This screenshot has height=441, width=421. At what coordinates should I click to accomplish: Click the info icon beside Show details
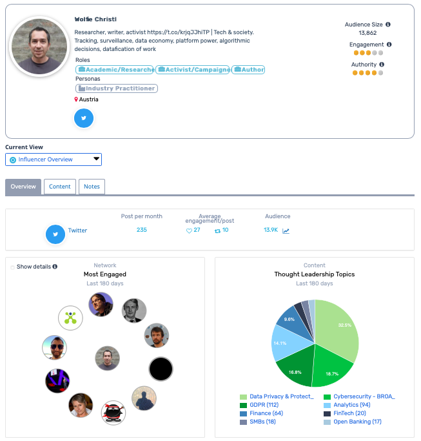(x=55, y=267)
